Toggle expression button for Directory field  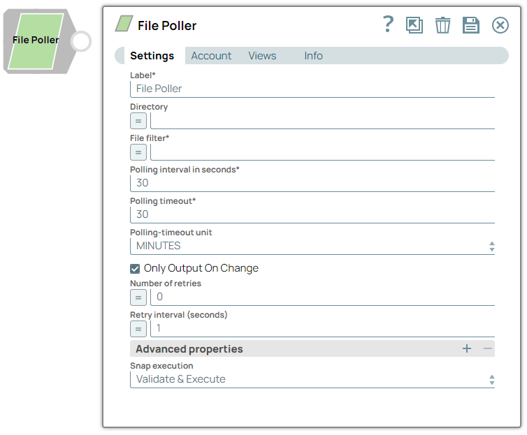point(138,120)
